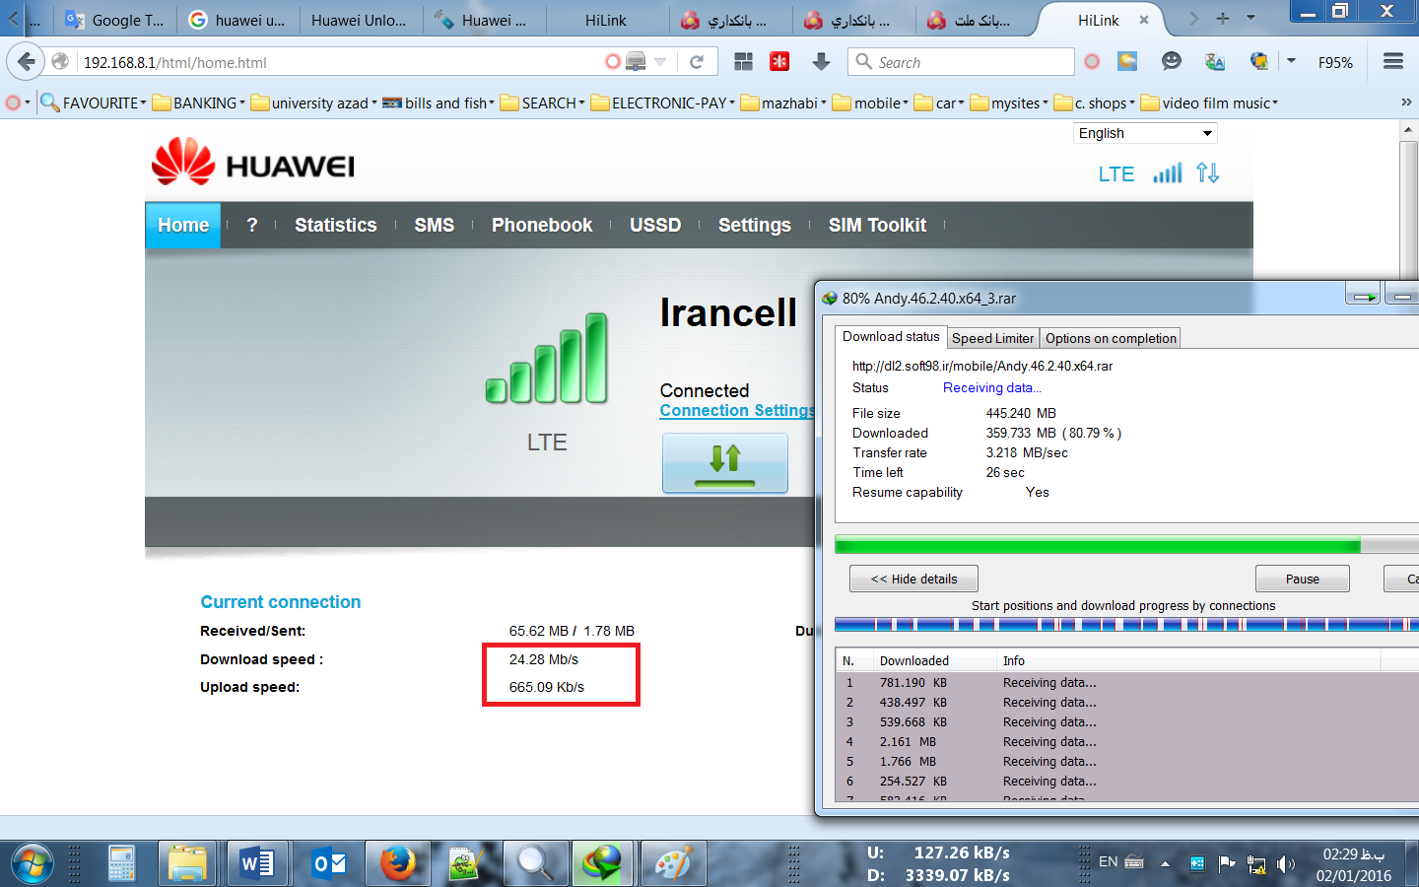Switch to Options on completion tab

click(1111, 338)
